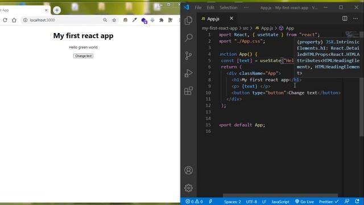This screenshot has width=364, height=205.
Task: Click the code minimap in editor
Action: pyautogui.click(x=352, y=34)
